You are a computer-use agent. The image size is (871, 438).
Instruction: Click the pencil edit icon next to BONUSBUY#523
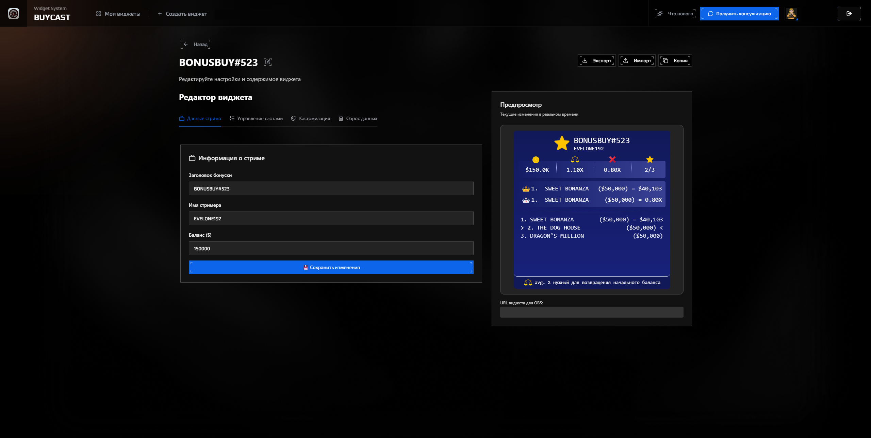(268, 62)
